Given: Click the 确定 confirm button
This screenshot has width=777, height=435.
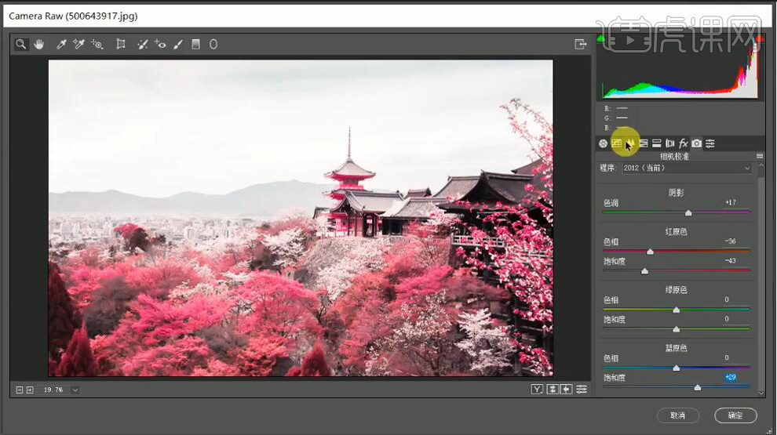Looking at the screenshot, I should 735,415.
